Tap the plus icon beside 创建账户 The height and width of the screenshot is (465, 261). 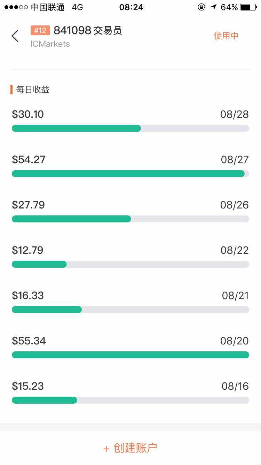[x=106, y=449]
